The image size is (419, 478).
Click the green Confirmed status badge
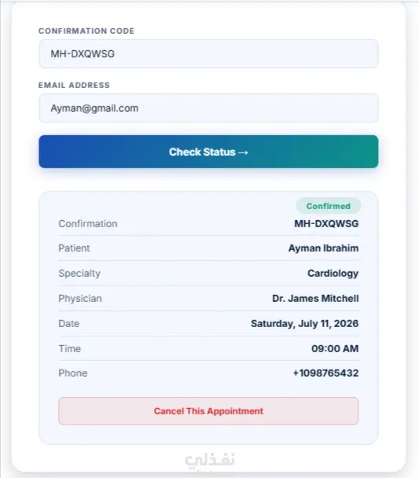coord(328,206)
